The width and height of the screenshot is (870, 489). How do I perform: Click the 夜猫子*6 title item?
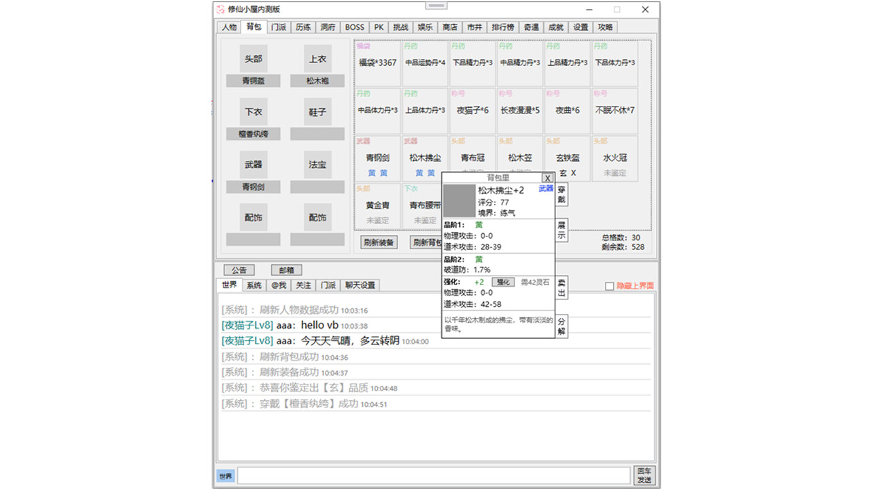coord(472,111)
